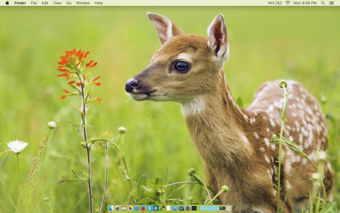Launch Safari compass icon in dock
This screenshot has height=213, width=340.
tap(137, 208)
